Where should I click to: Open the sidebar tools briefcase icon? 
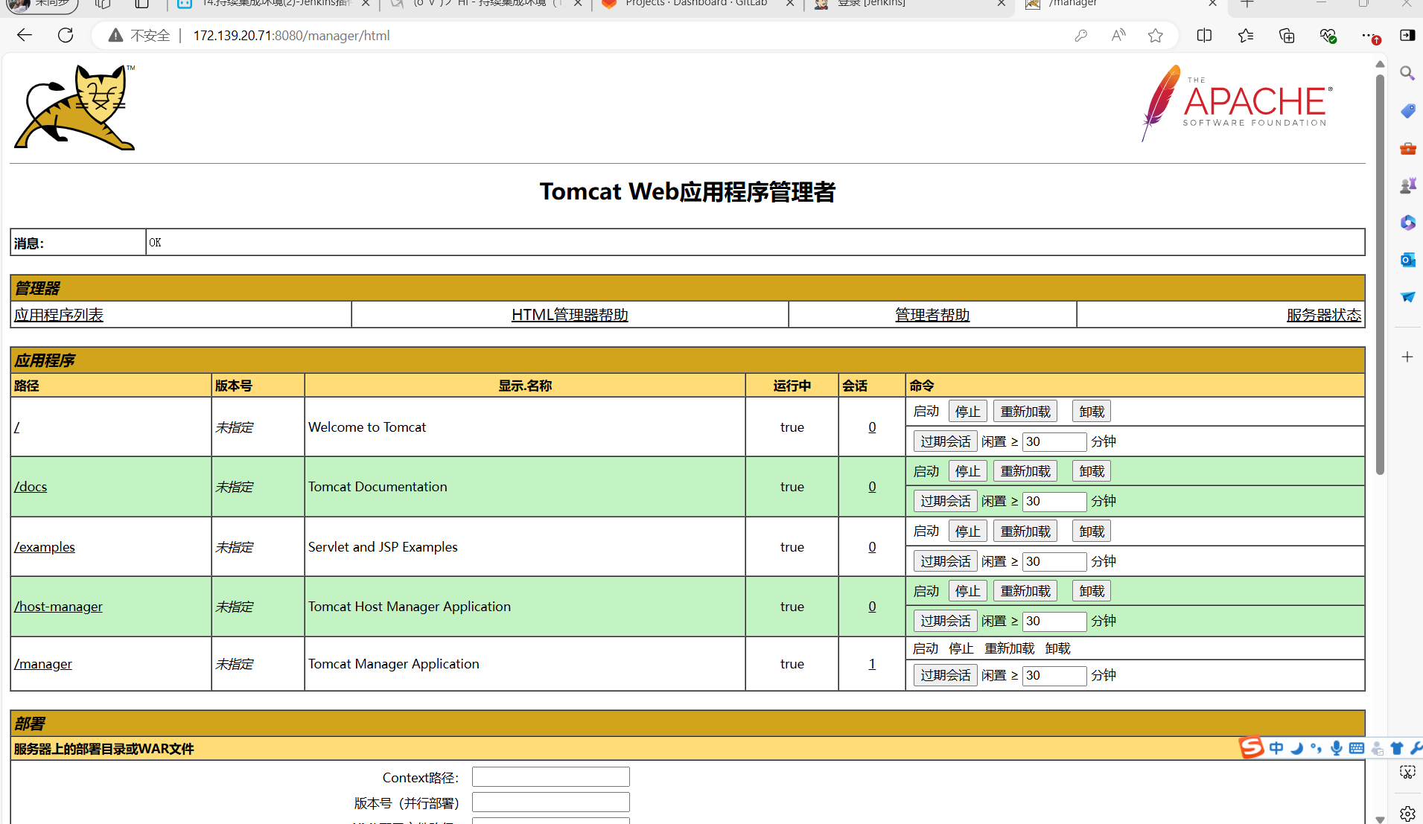pos(1407,148)
